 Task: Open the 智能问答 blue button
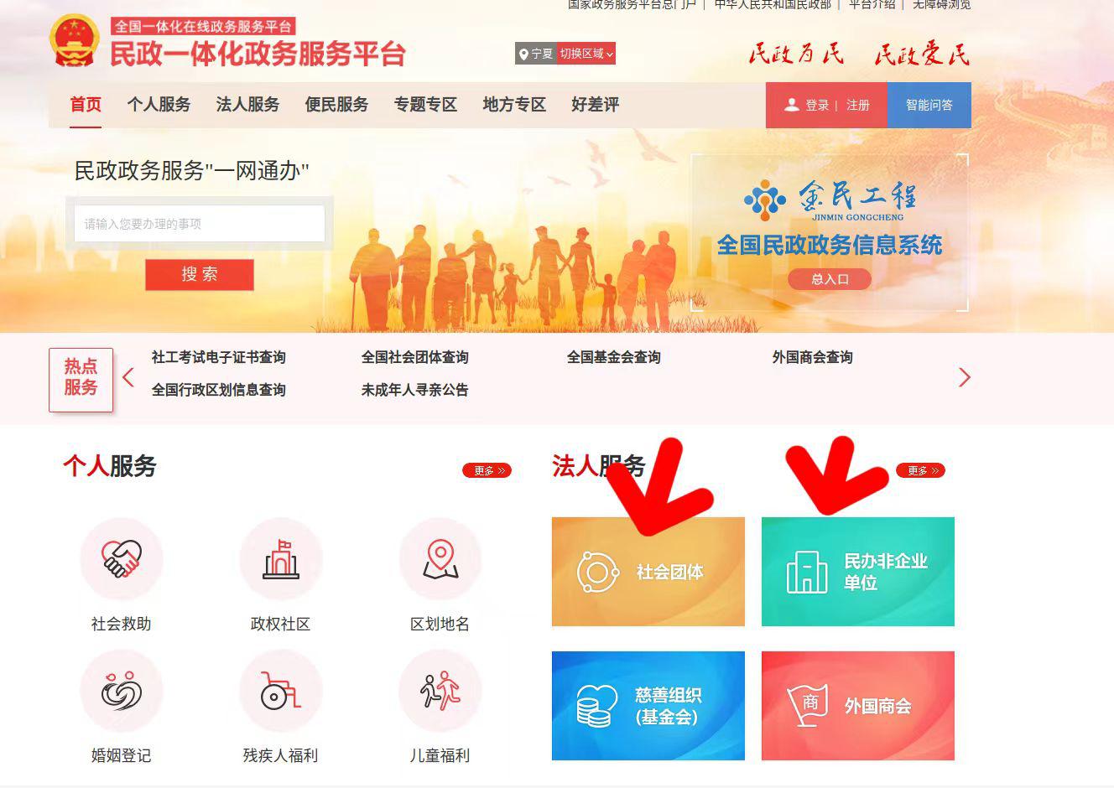pos(929,105)
